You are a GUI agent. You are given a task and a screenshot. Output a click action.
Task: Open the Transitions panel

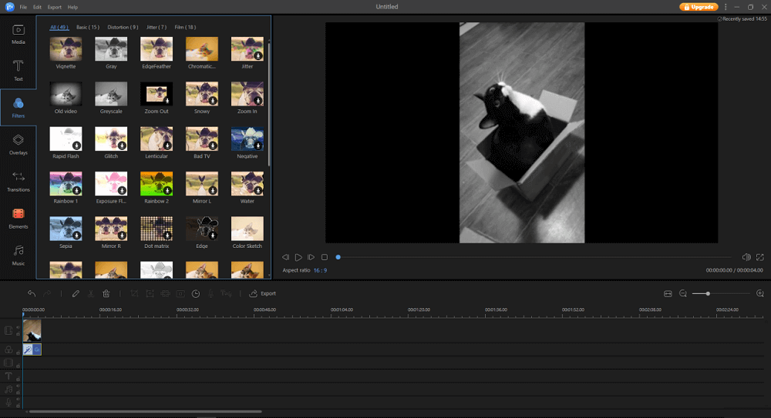point(18,181)
